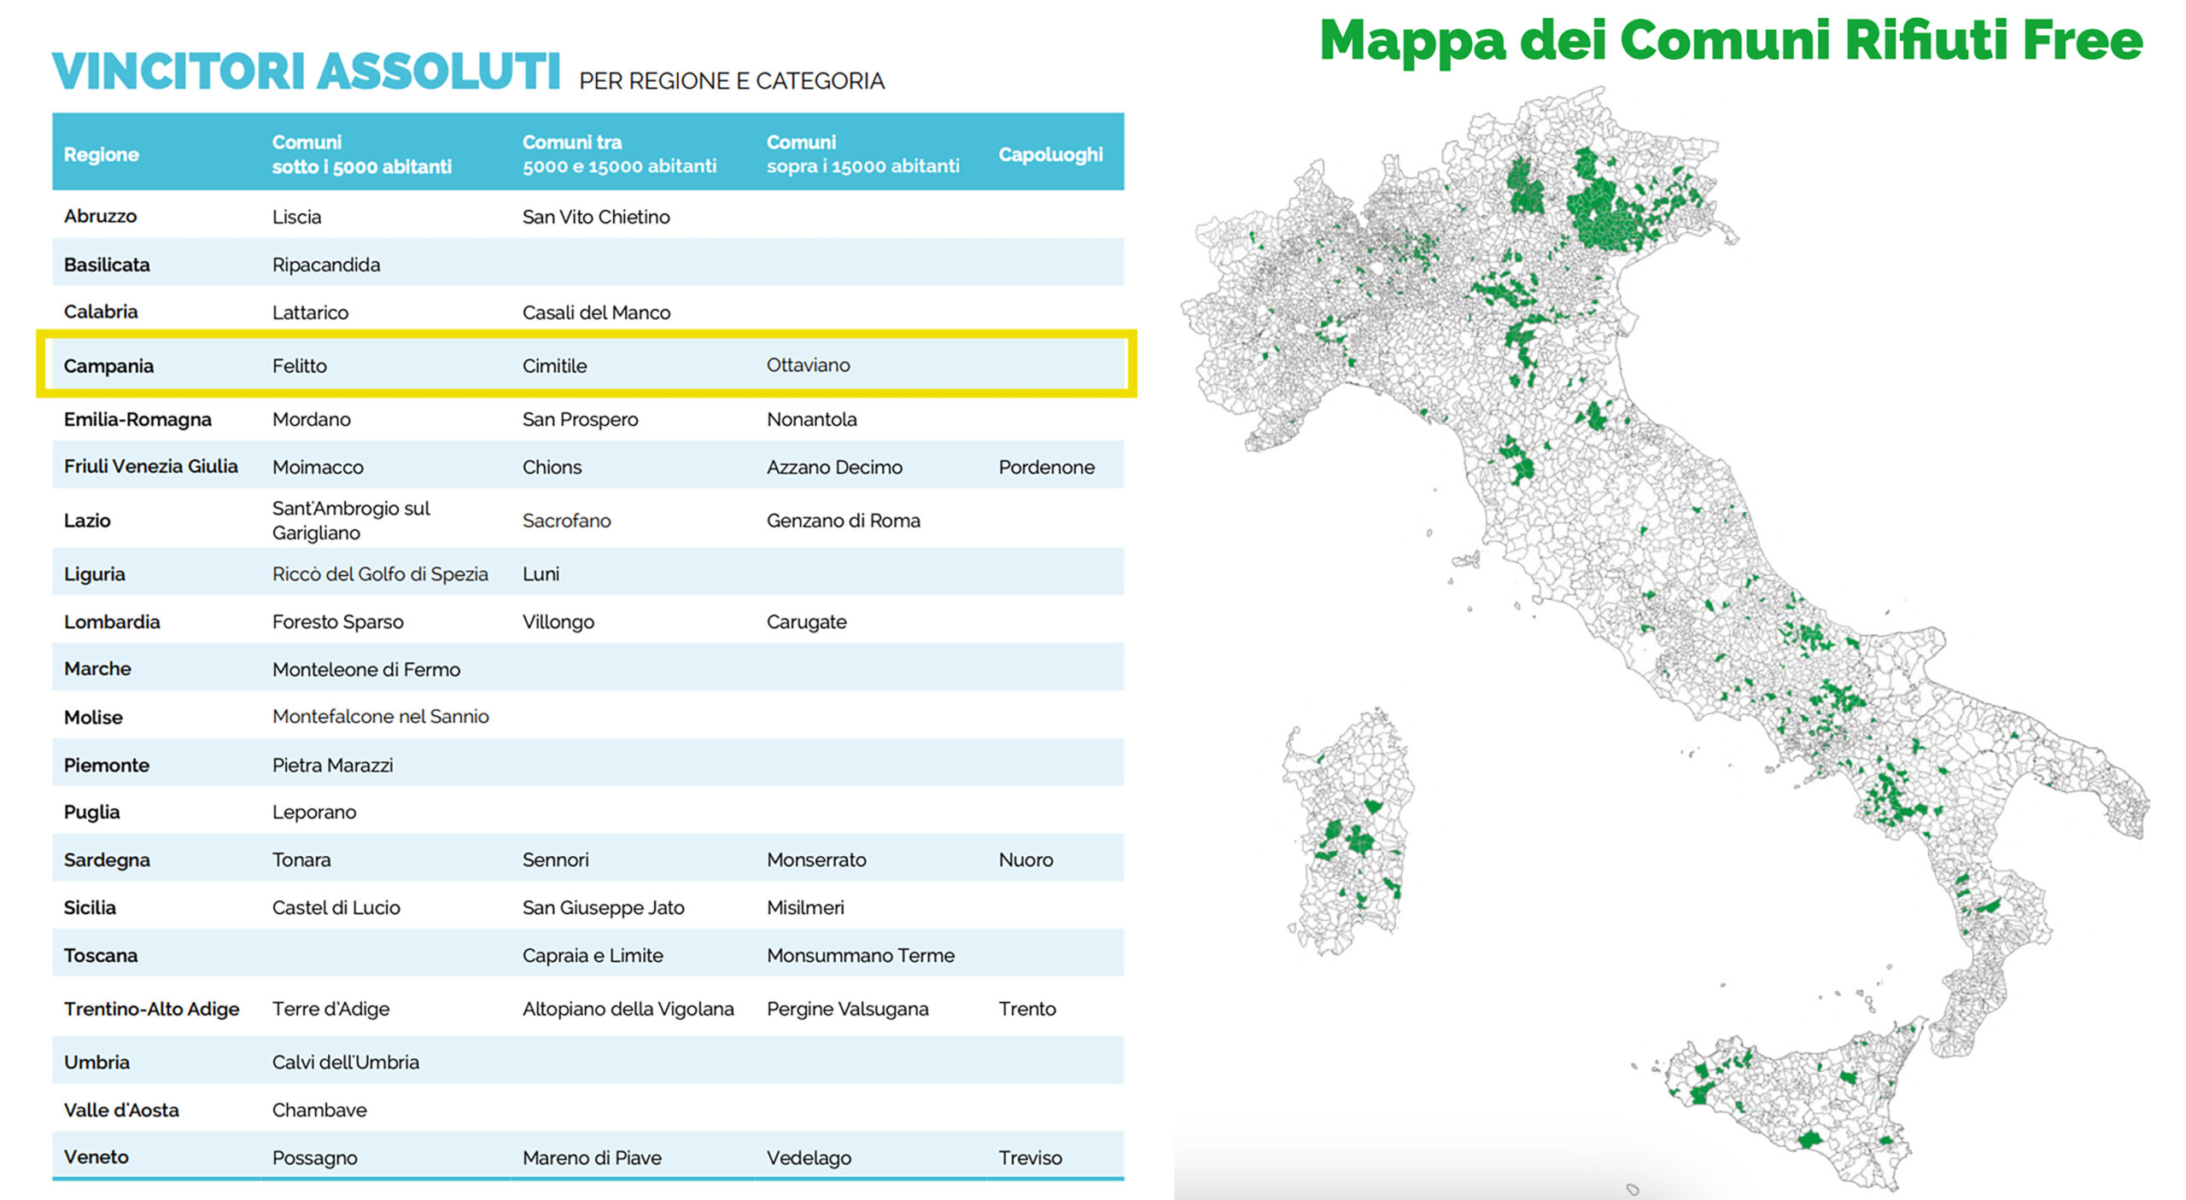Click the 'Pordenone' capoluogo cell
The image size is (2186, 1200).
point(1046,467)
